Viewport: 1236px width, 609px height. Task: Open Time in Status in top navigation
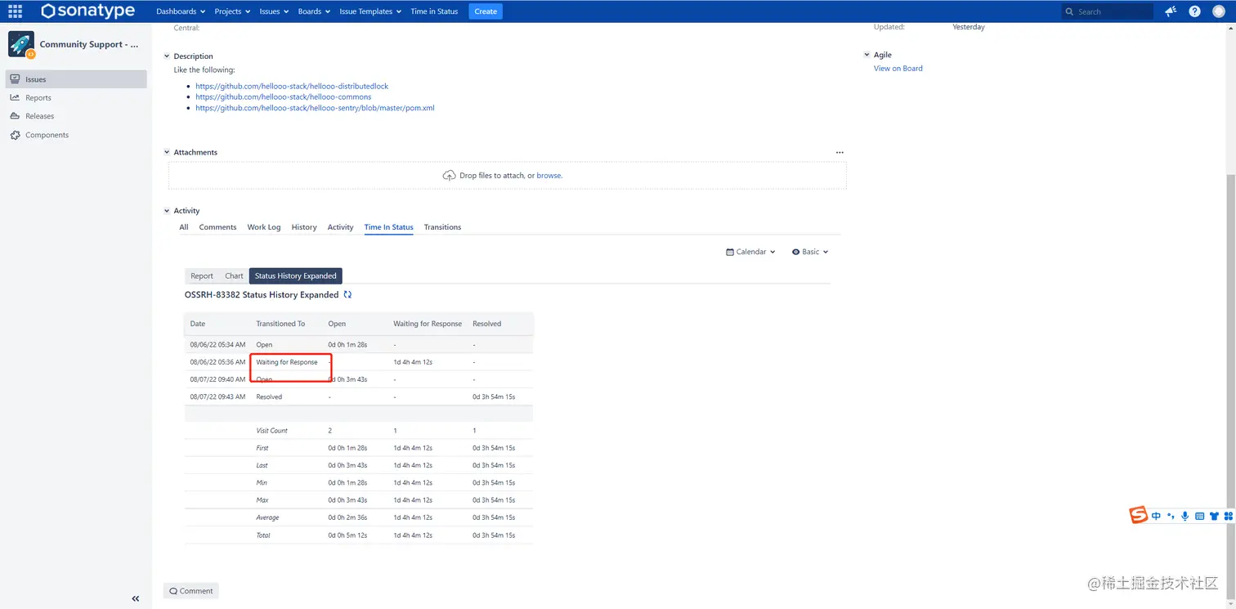pyautogui.click(x=434, y=11)
